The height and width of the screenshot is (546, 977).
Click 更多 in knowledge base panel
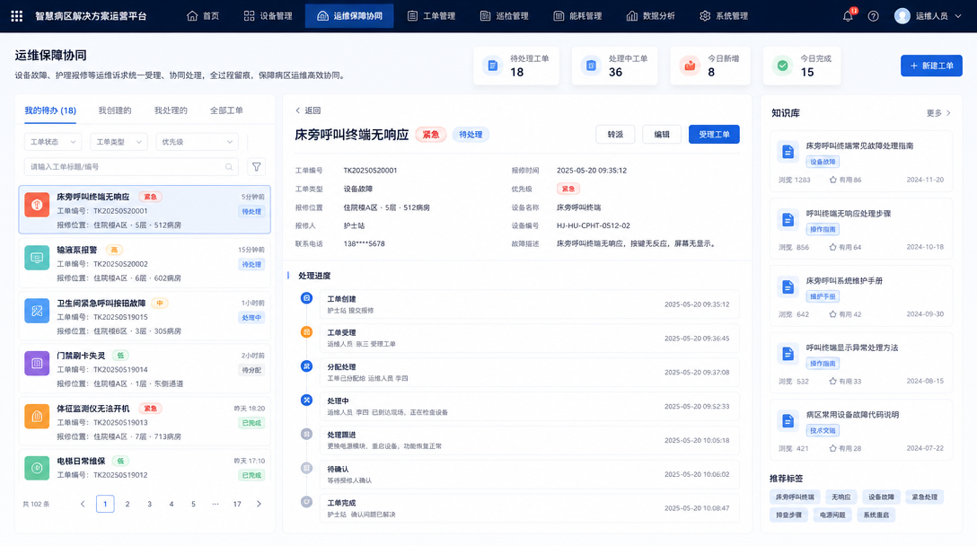click(x=938, y=113)
